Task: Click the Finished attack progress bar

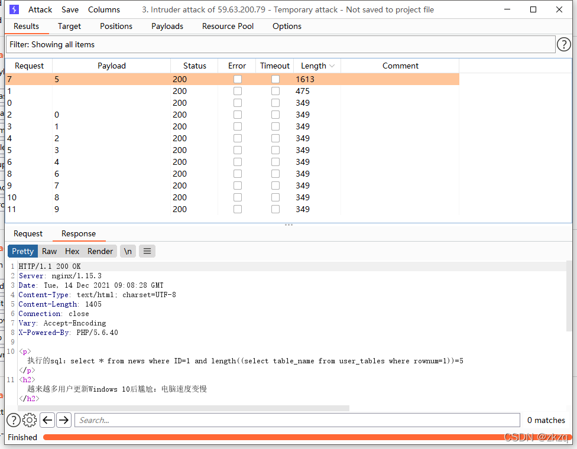Action: click(x=307, y=437)
